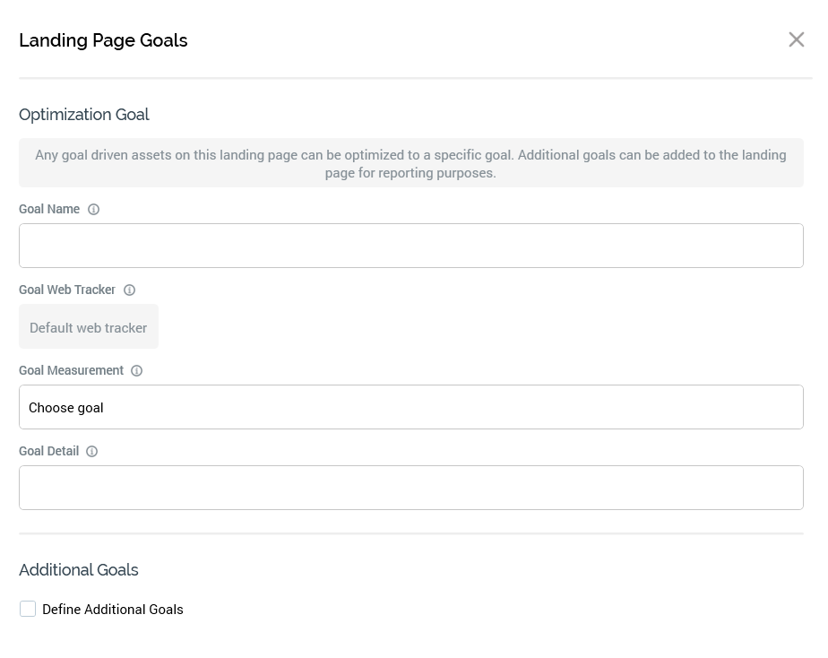
Task: Click the info icon beside Goal Name
Action: 93,210
